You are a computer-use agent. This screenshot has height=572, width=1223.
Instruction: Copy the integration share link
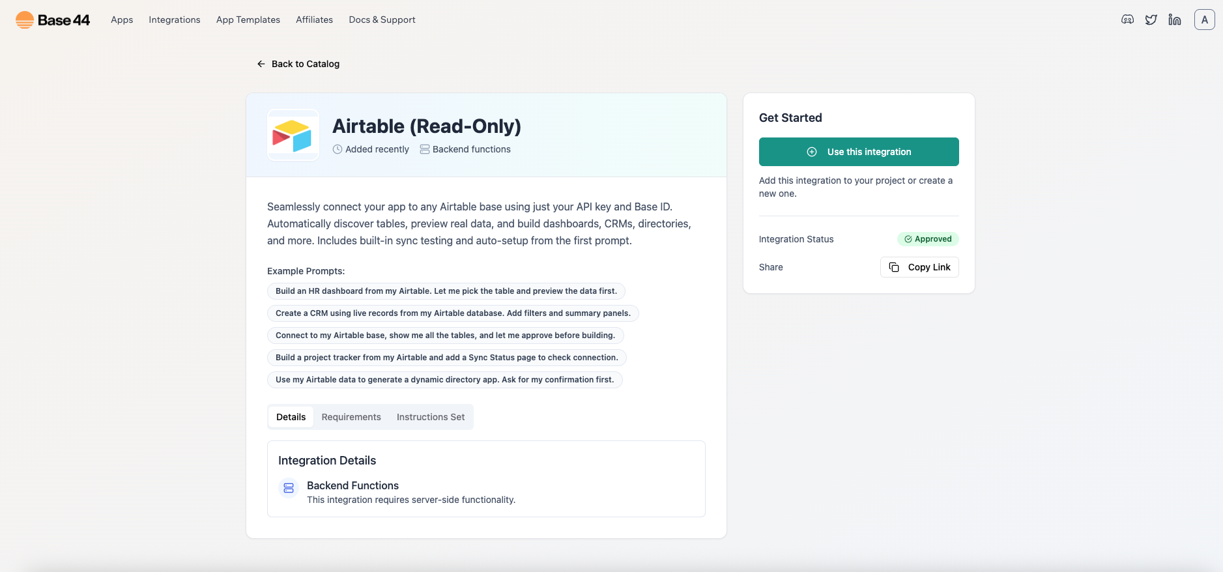point(919,267)
